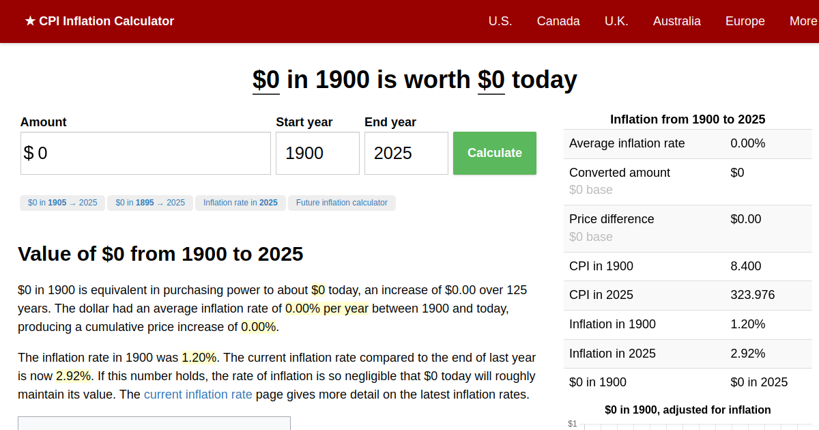Open the Europe inflation page

[x=745, y=21]
